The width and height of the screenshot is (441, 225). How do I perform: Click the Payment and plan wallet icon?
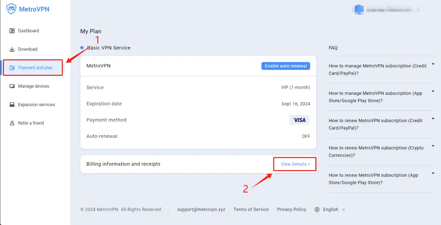[12, 68]
